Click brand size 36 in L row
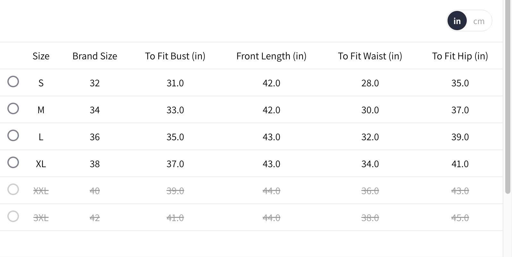512x257 pixels. pos(95,137)
